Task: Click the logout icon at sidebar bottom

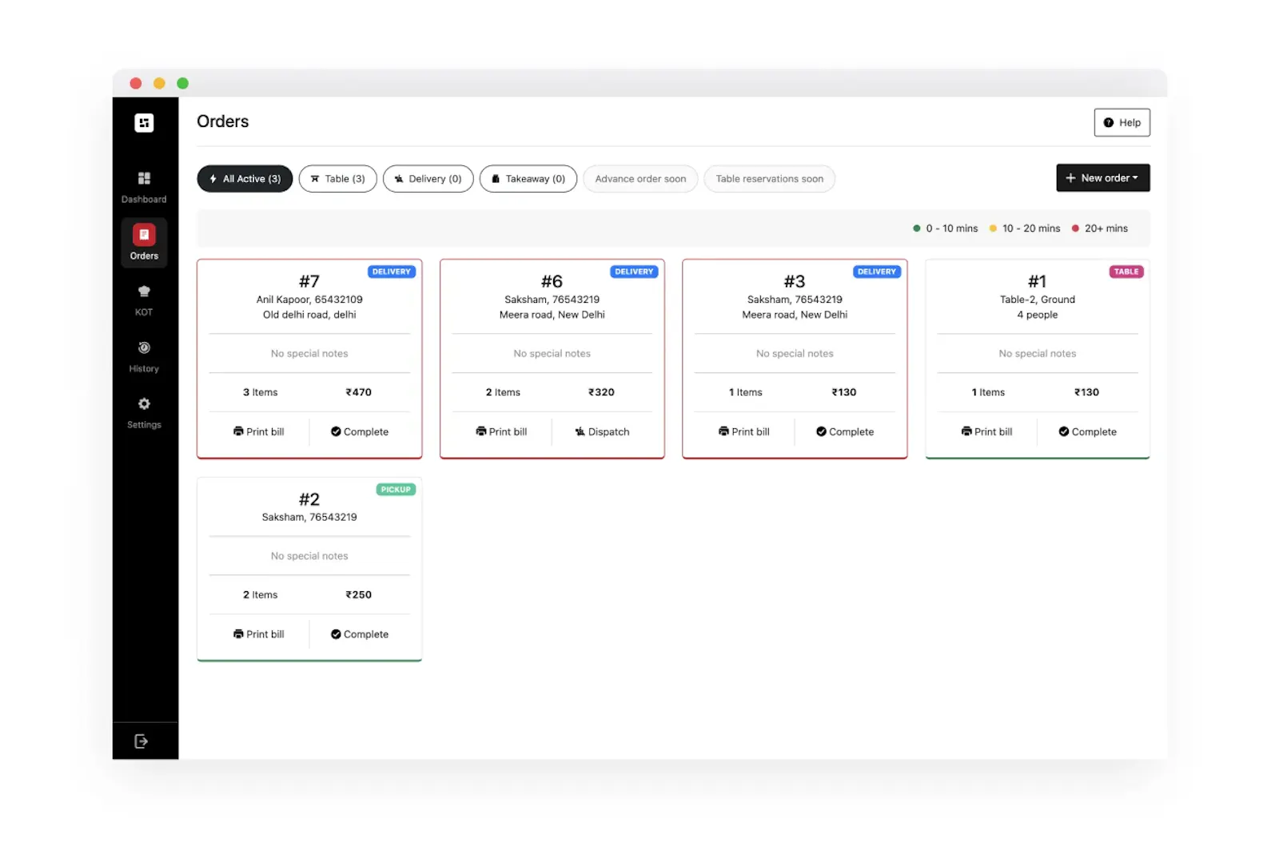Action: coord(141,741)
